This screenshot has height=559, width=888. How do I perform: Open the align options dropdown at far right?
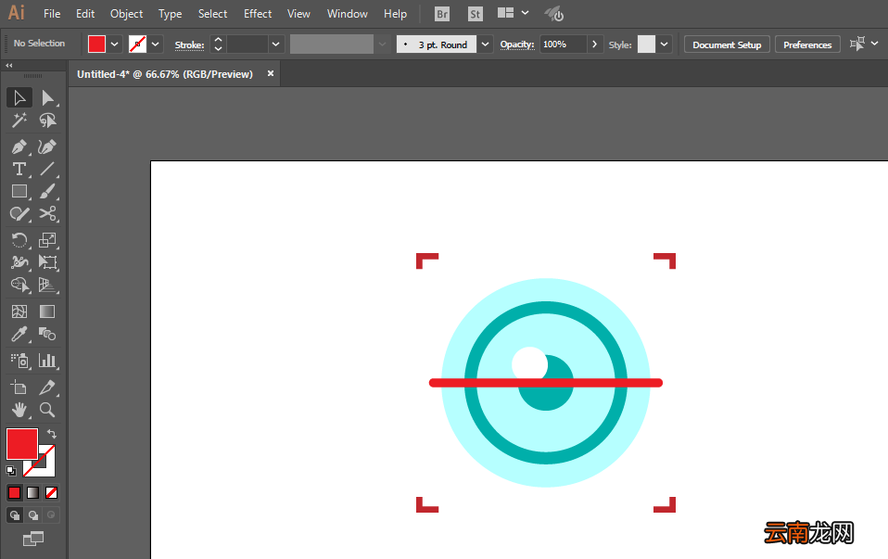875,44
